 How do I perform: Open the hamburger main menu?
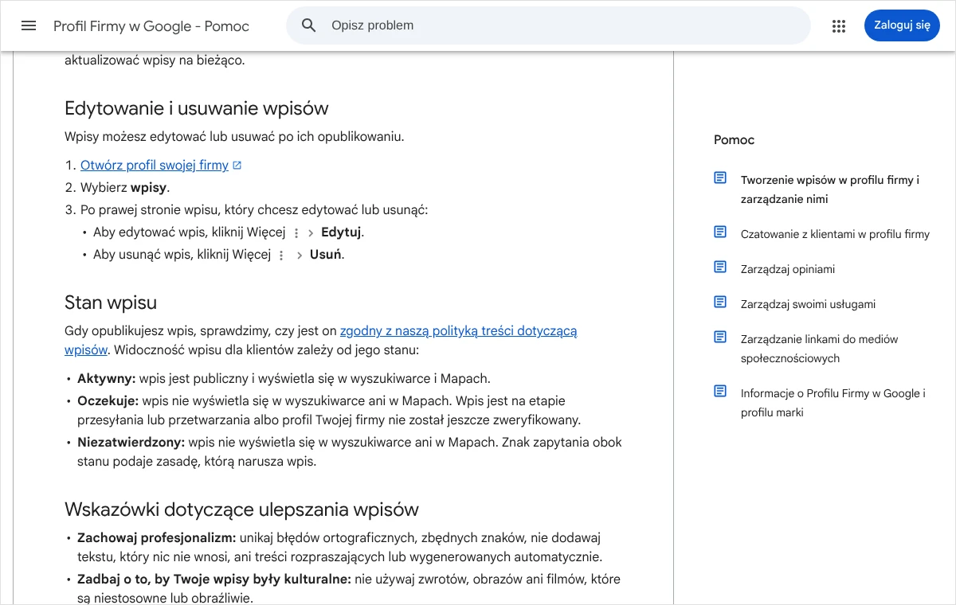[x=29, y=25]
